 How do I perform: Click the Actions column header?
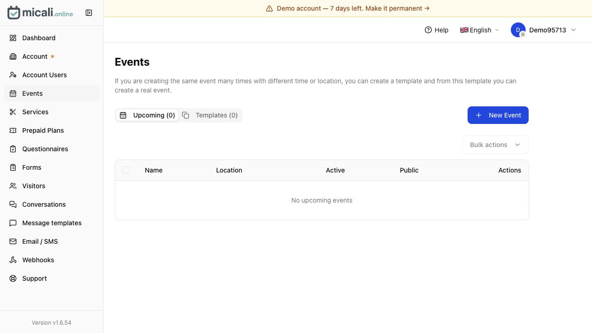coord(510,170)
